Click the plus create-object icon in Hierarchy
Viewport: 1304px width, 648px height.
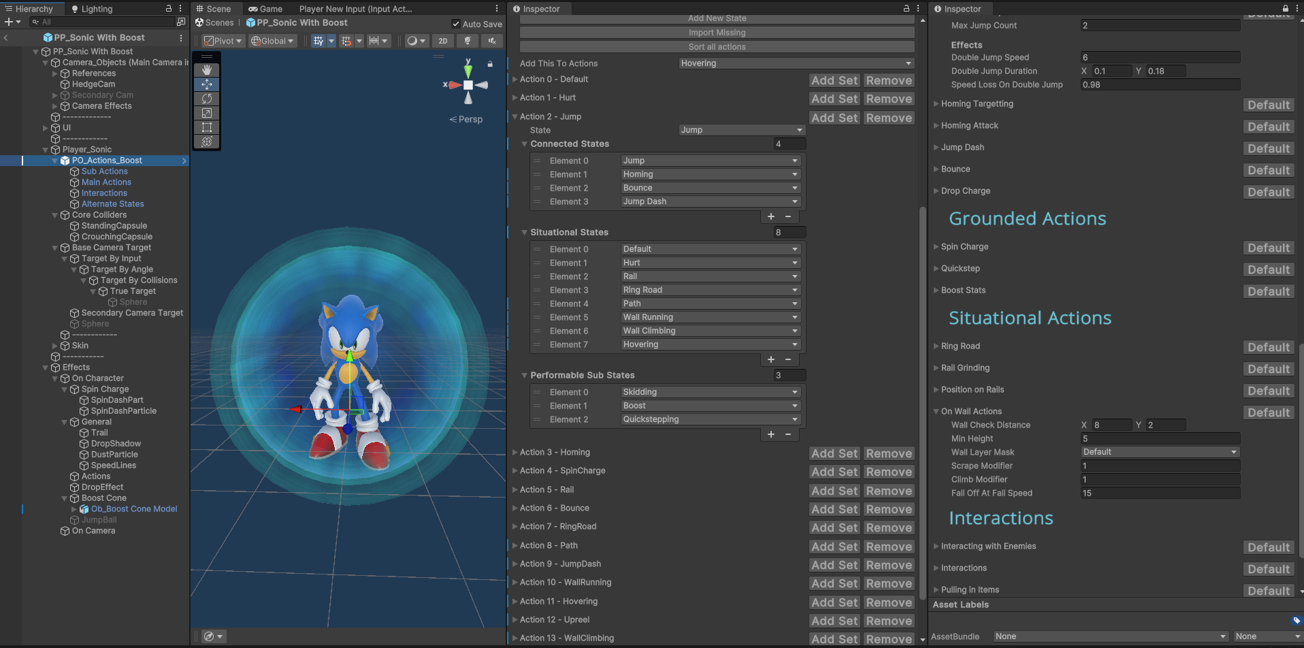click(9, 22)
